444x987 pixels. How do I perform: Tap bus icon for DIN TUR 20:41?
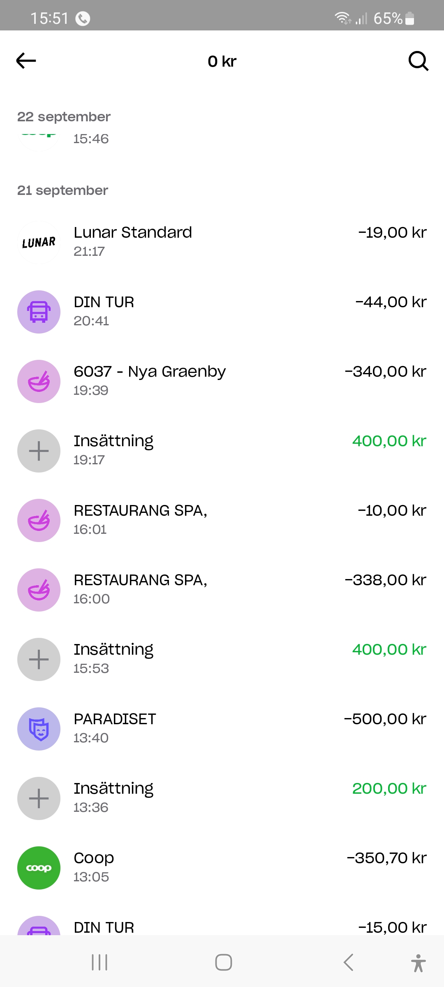(39, 312)
